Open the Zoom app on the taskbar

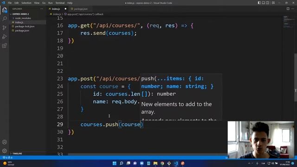[142, 163]
